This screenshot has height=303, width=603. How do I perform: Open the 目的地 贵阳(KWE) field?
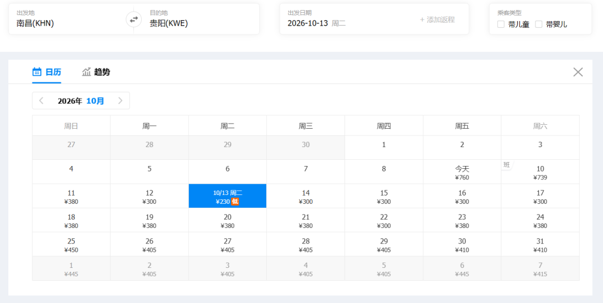pos(197,19)
